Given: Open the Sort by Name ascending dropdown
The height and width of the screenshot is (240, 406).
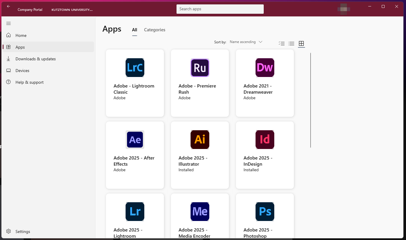Looking at the screenshot, I should 246,42.
